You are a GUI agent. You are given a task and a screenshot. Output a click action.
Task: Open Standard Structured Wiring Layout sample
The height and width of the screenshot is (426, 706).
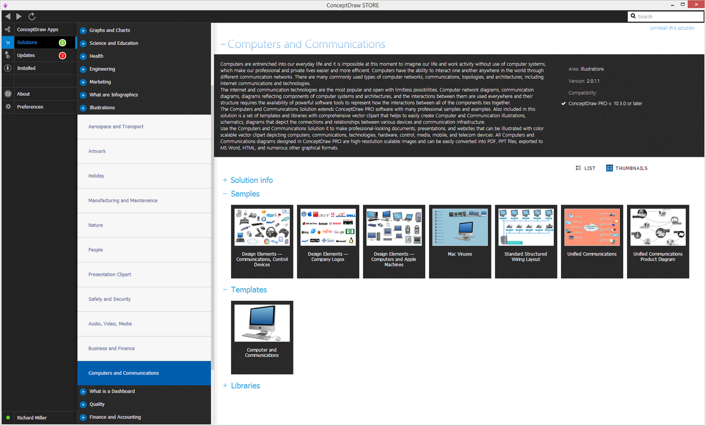pos(526,242)
